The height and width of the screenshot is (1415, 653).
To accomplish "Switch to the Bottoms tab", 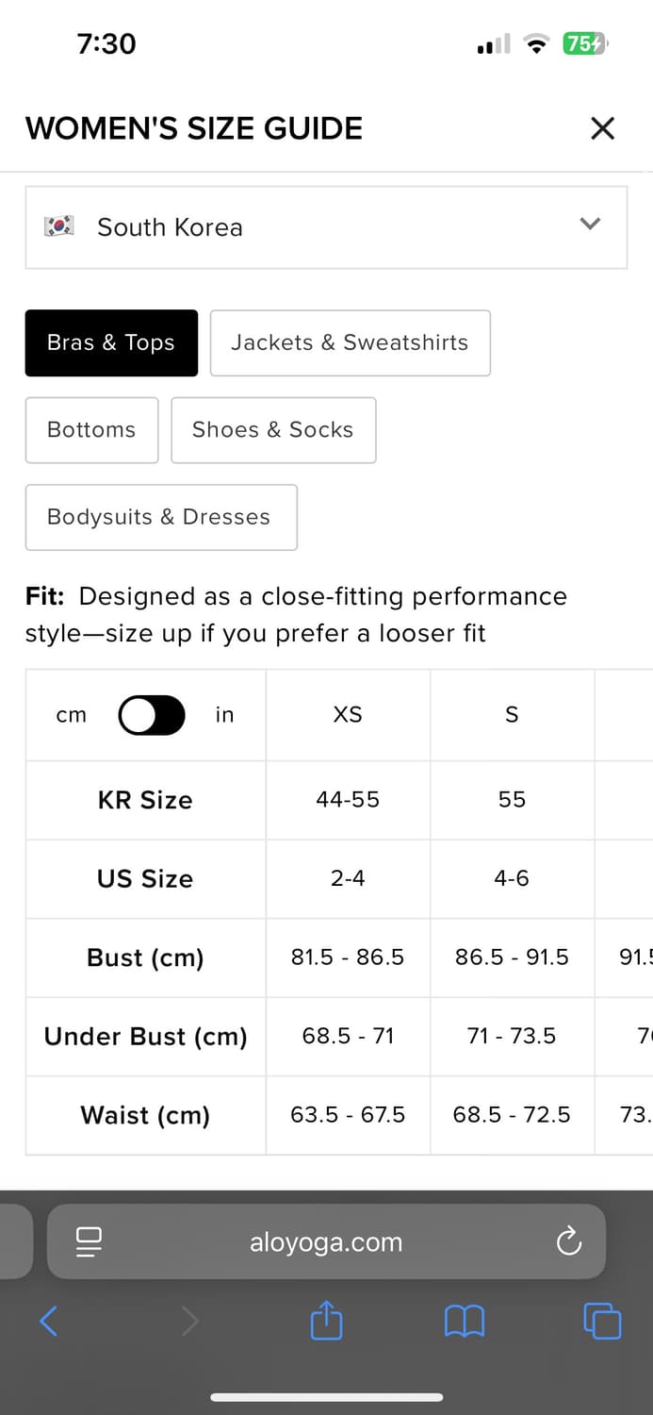I will tap(91, 430).
